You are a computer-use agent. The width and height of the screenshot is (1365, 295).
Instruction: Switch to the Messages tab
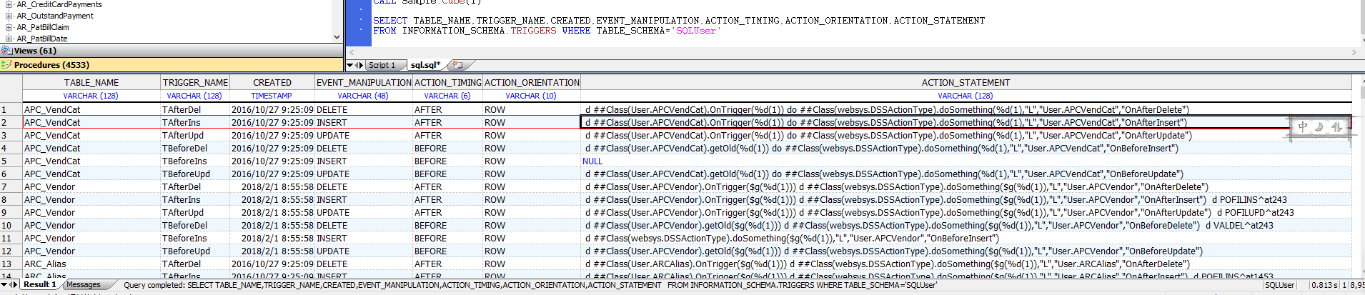point(84,285)
